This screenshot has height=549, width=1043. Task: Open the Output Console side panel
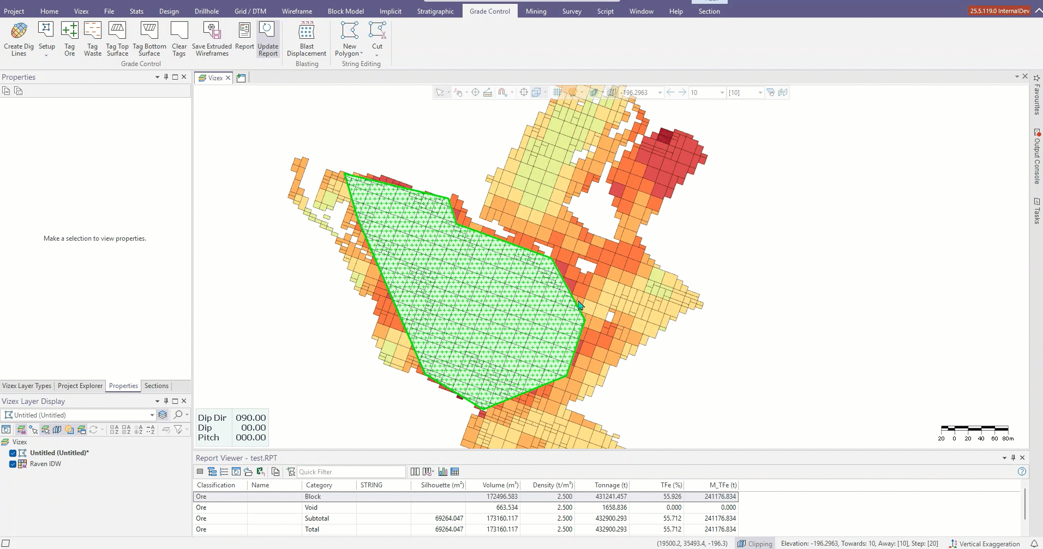pyautogui.click(x=1037, y=157)
